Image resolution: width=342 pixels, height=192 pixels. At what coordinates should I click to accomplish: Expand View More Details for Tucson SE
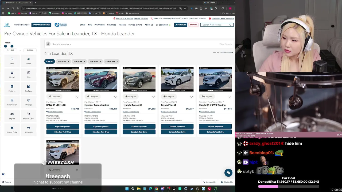(131, 112)
